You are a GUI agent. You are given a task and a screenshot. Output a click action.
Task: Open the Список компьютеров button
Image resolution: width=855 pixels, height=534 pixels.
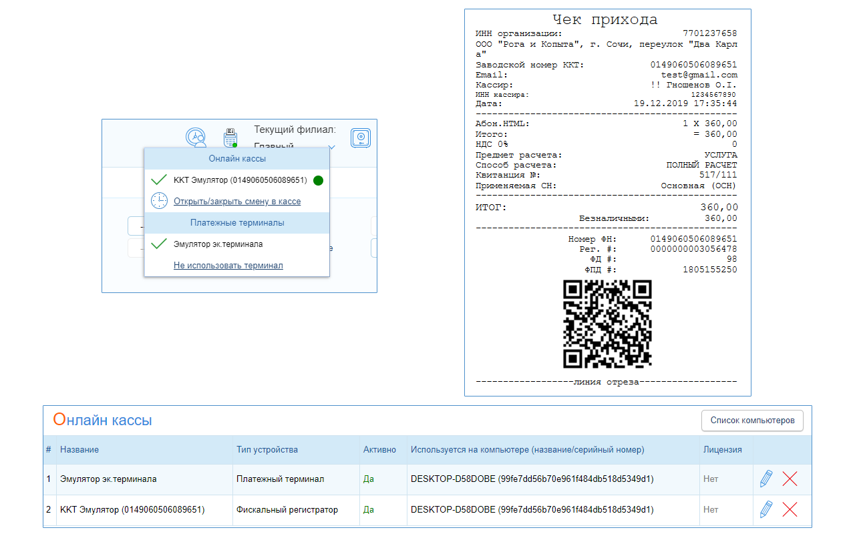[752, 421]
